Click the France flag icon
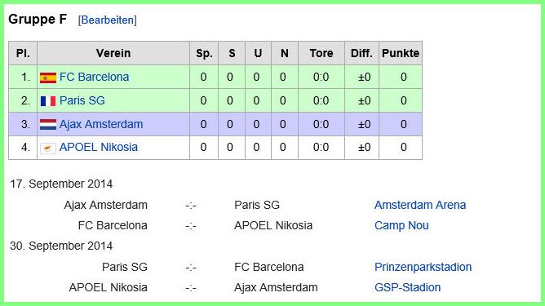This screenshot has width=545, height=306. (48, 101)
